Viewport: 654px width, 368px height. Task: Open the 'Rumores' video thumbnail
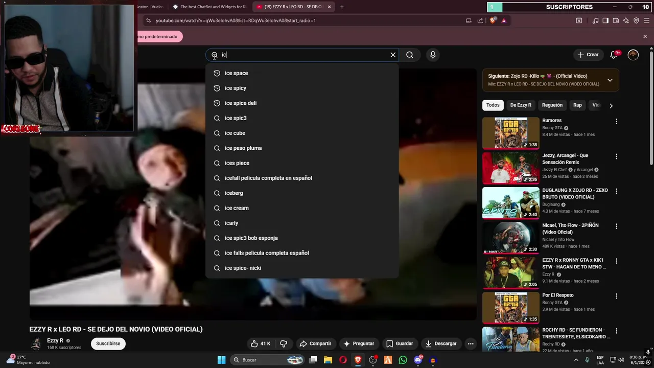pos(511,133)
